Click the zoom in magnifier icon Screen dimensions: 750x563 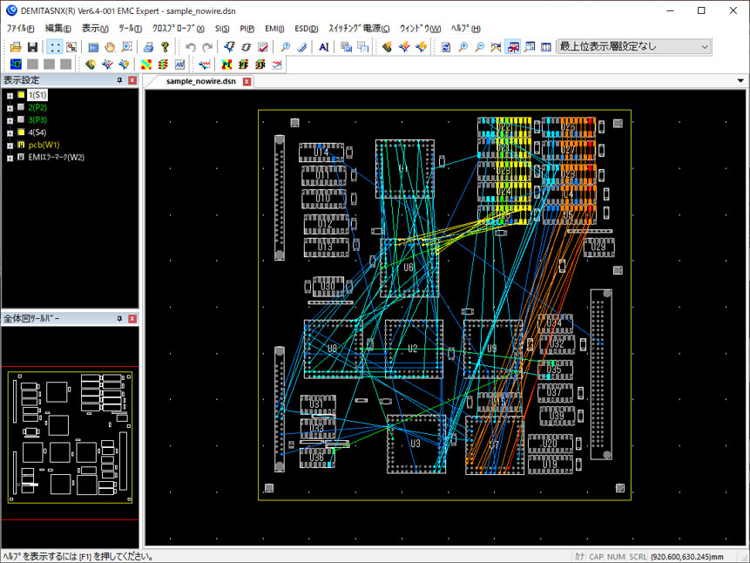463,47
